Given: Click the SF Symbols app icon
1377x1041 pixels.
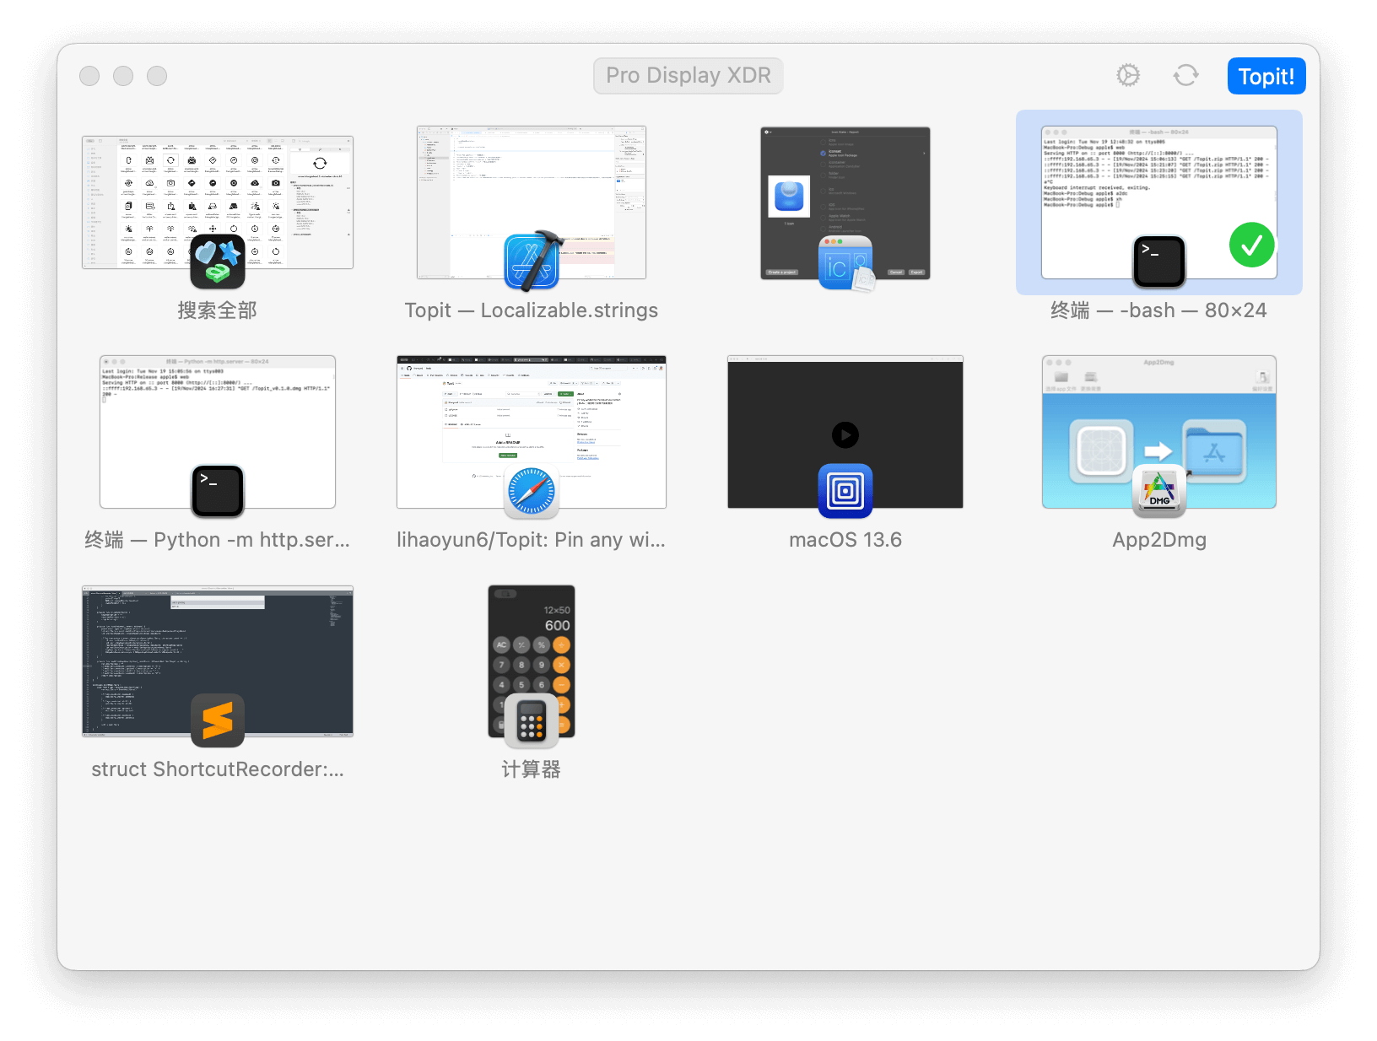Looking at the screenshot, I should click(x=218, y=261).
